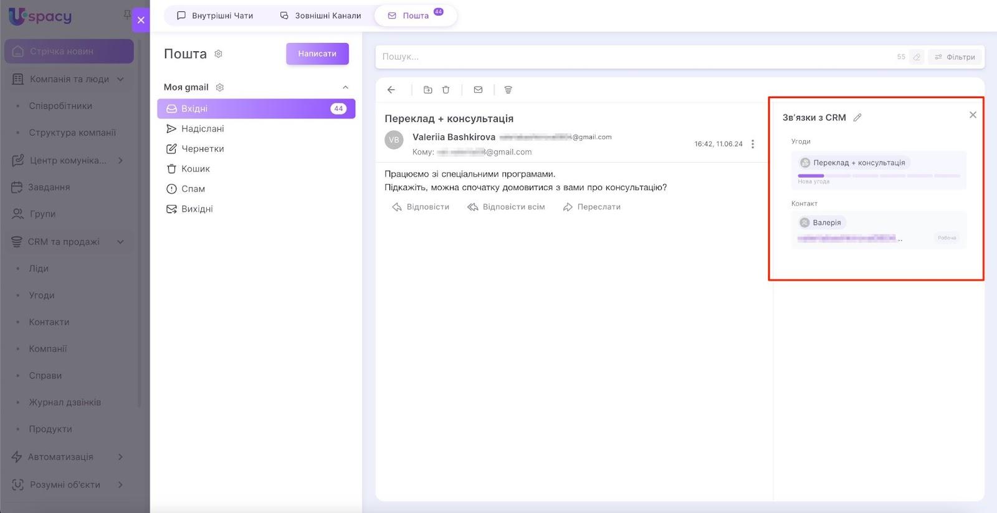Collapse the CRM та продажі section

click(x=120, y=242)
